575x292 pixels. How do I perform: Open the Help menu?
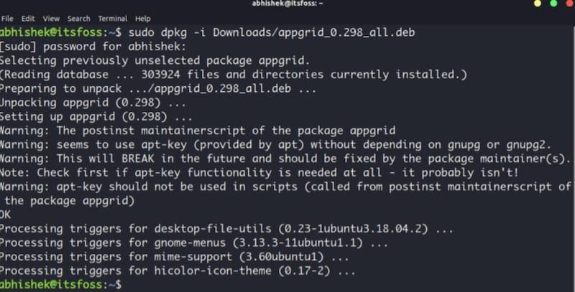(x=142, y=19)
